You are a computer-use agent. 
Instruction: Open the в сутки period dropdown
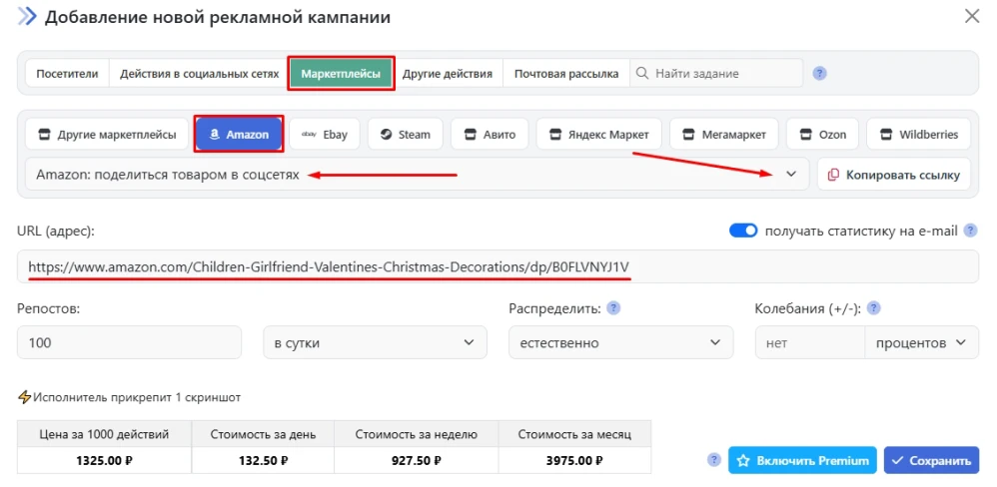click(x=376, y=342)
